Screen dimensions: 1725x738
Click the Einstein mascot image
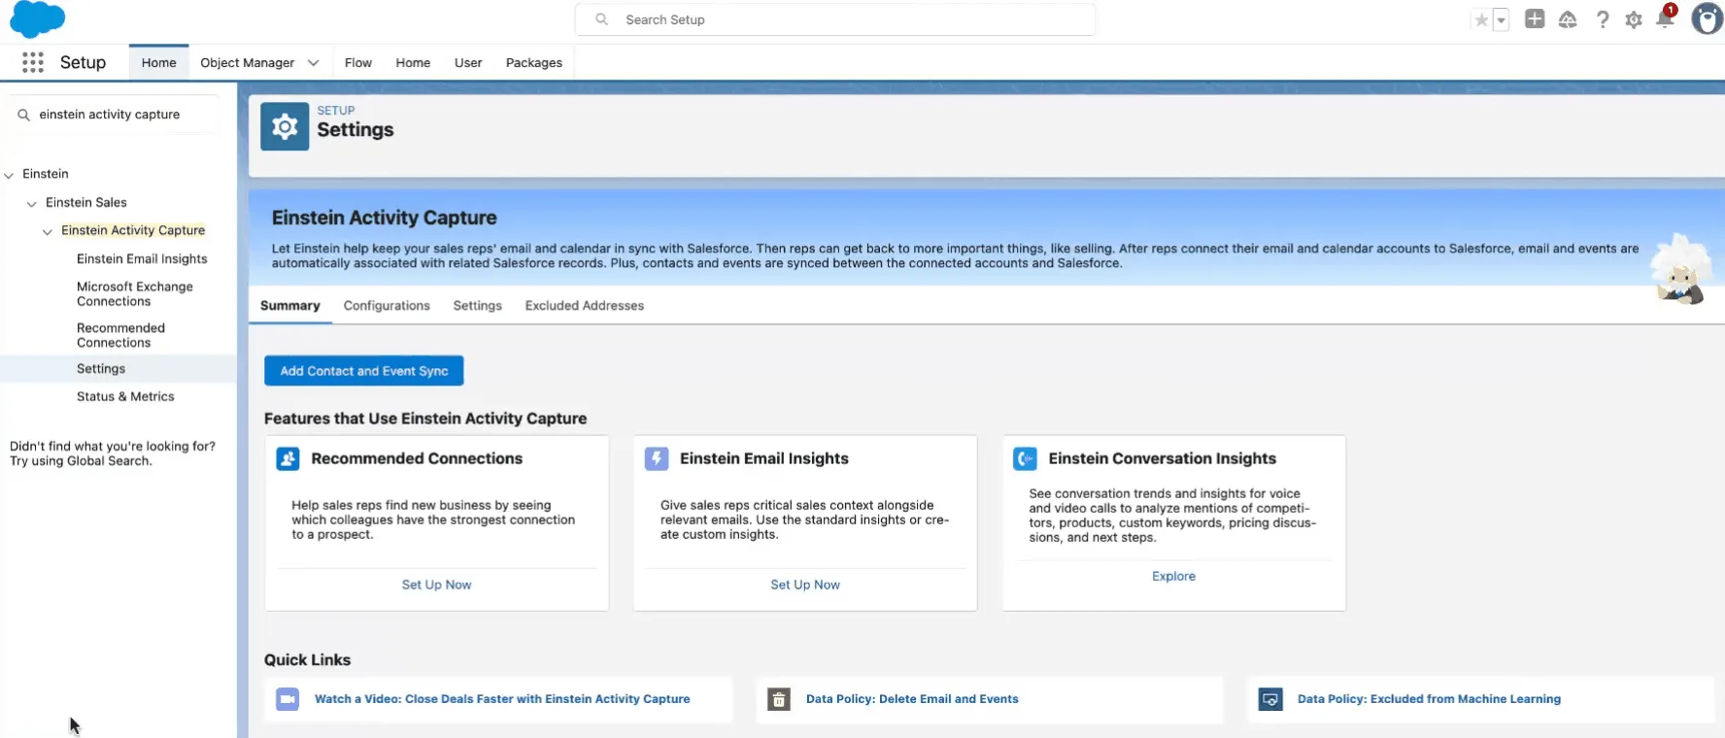click(x=1681, y=269)
